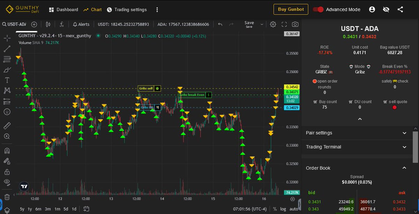This screenshot has height=214, width=419.
Task: Select the Text annotation tool
Action: point(7,80)
